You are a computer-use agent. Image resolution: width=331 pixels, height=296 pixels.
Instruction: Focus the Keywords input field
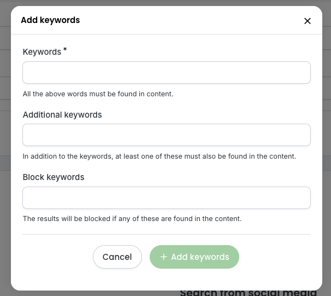pos(166,72)
